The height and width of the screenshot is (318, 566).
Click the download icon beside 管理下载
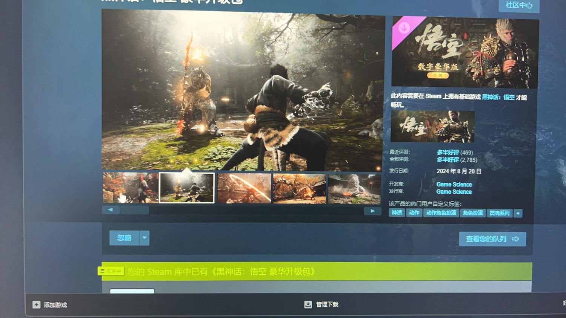(x=308, y=304)
